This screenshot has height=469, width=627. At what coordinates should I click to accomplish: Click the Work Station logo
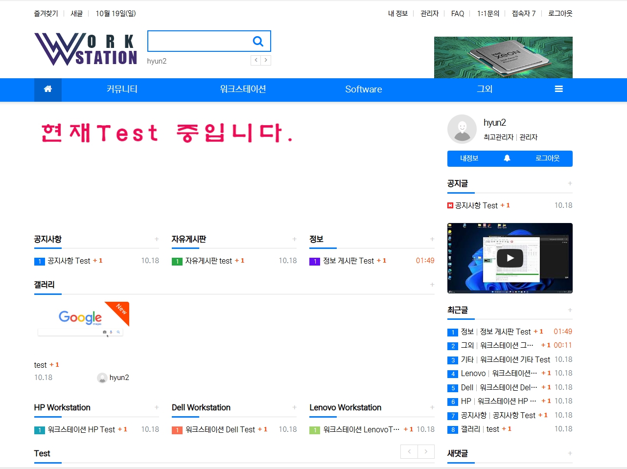(x=86, y=49)
